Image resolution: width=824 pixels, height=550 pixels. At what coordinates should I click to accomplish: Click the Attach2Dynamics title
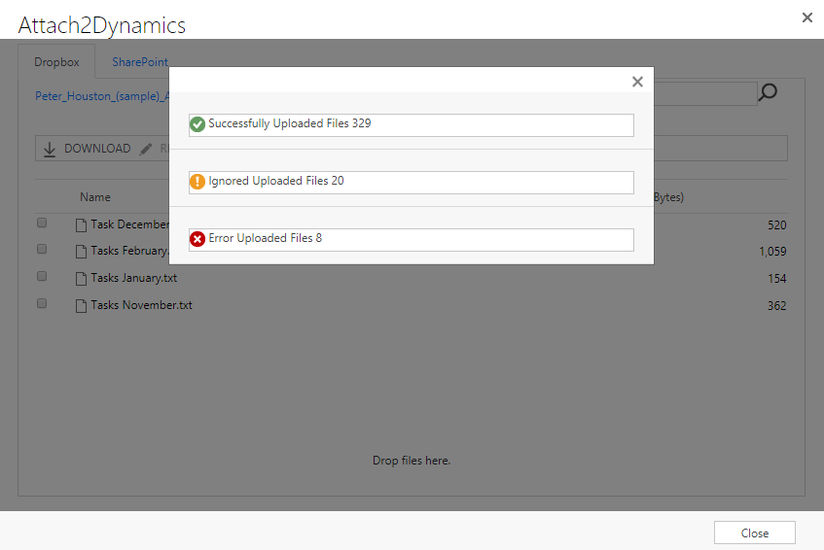pos(102,25)
